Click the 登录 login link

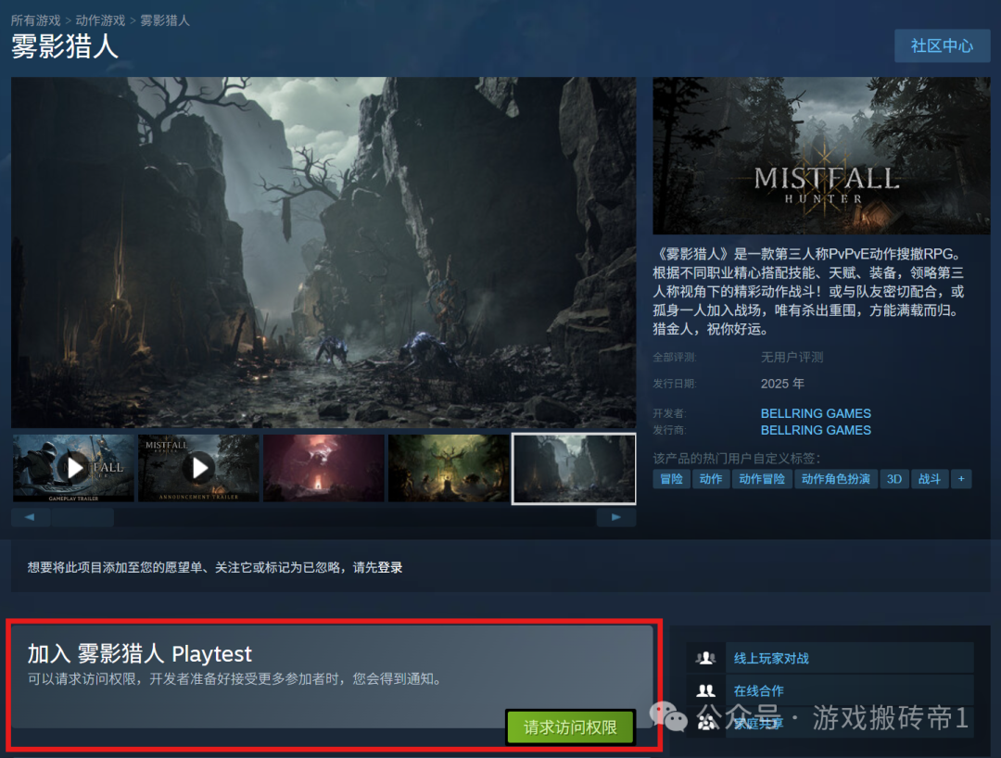[x=390, y=567]
